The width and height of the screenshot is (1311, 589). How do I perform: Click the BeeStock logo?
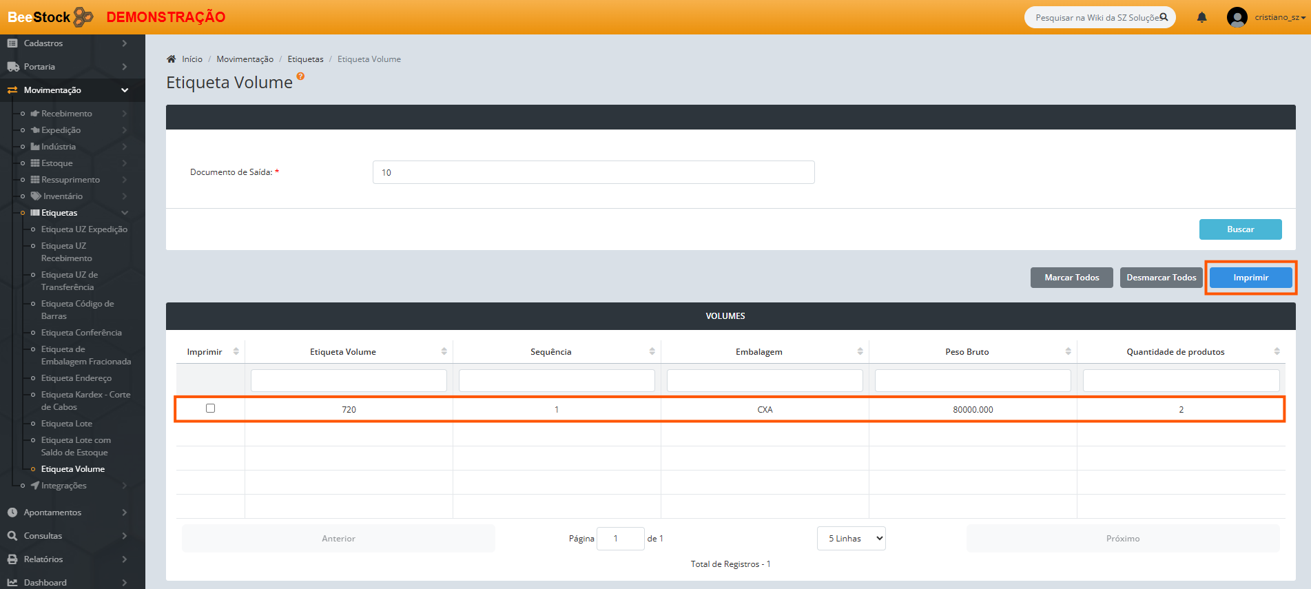point(50,17)
